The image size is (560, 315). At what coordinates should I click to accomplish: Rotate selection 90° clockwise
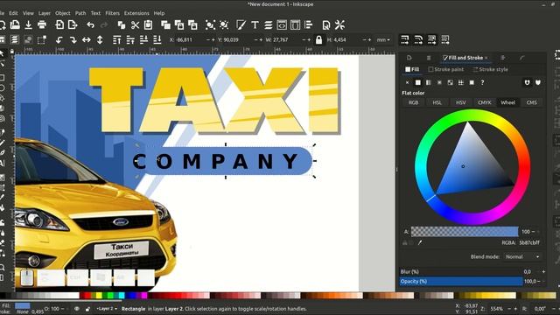coord(73,39)
